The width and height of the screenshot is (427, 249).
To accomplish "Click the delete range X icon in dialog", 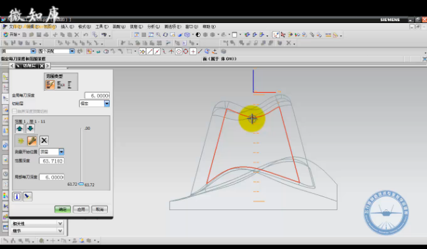I will pyautogui.click(x=44, y=140).
